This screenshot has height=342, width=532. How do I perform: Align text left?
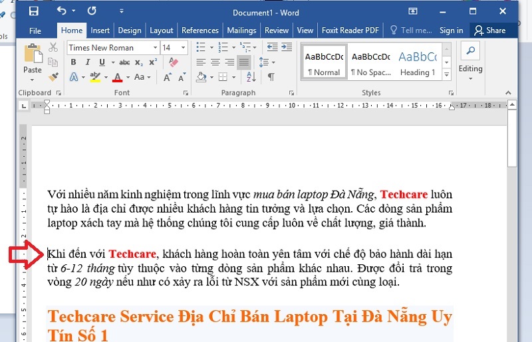tap(201, 62)
